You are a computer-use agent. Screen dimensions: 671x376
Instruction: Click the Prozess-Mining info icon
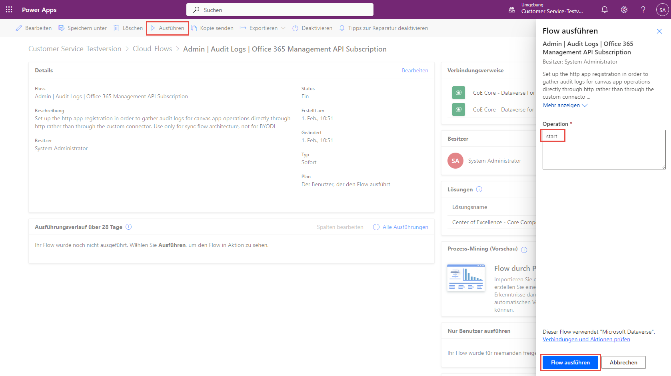click(x=524, y=249)
